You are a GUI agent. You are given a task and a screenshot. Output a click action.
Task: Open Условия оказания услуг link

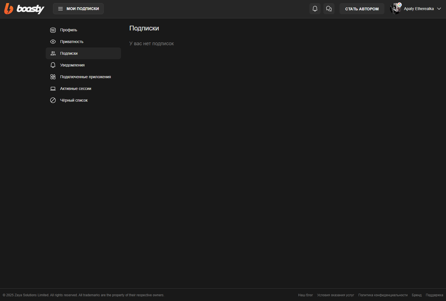[335, 295]
